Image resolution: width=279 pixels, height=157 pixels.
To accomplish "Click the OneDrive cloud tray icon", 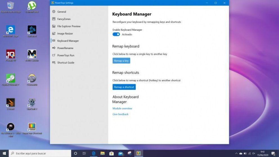I will 241,153.
